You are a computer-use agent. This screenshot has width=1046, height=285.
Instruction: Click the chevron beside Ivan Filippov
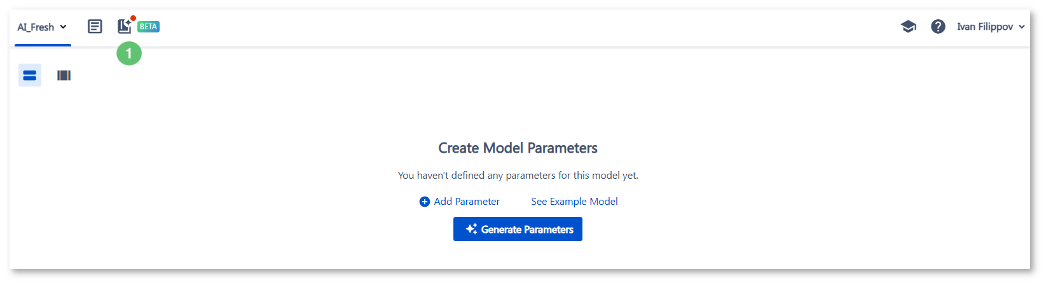click(x=1022, y=27)
